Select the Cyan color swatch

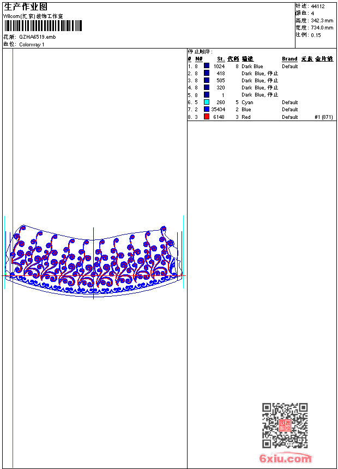tap(207, 102)
